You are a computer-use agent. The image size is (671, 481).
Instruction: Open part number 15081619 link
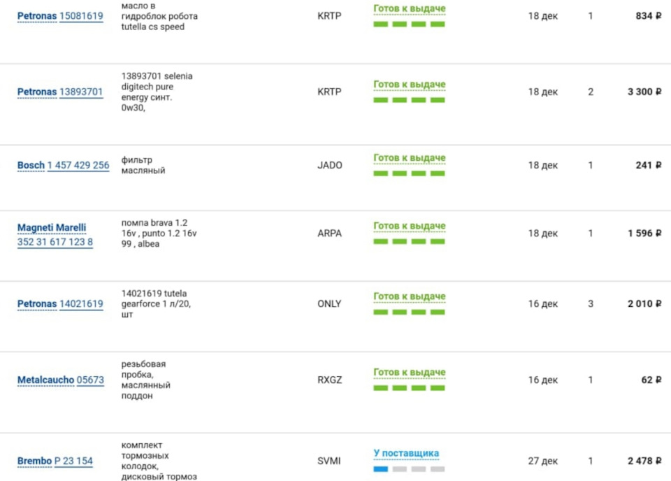click(x=81, y=16)
